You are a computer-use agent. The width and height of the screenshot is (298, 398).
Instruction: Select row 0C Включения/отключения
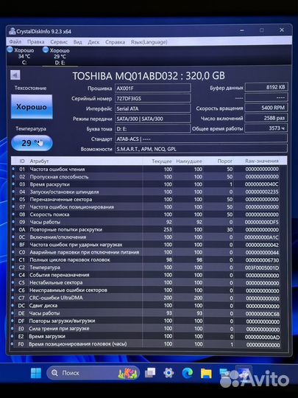pos(146,237)
